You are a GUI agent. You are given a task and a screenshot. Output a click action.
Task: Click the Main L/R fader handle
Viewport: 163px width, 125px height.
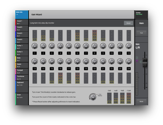pos(145,62)
